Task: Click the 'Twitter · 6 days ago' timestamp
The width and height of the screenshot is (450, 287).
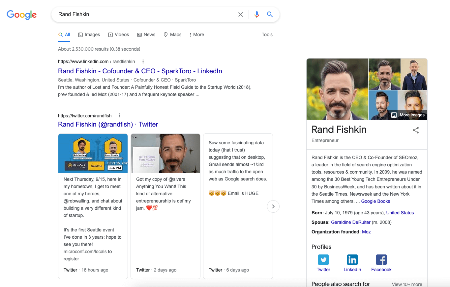Action: (x=229, y=270)
